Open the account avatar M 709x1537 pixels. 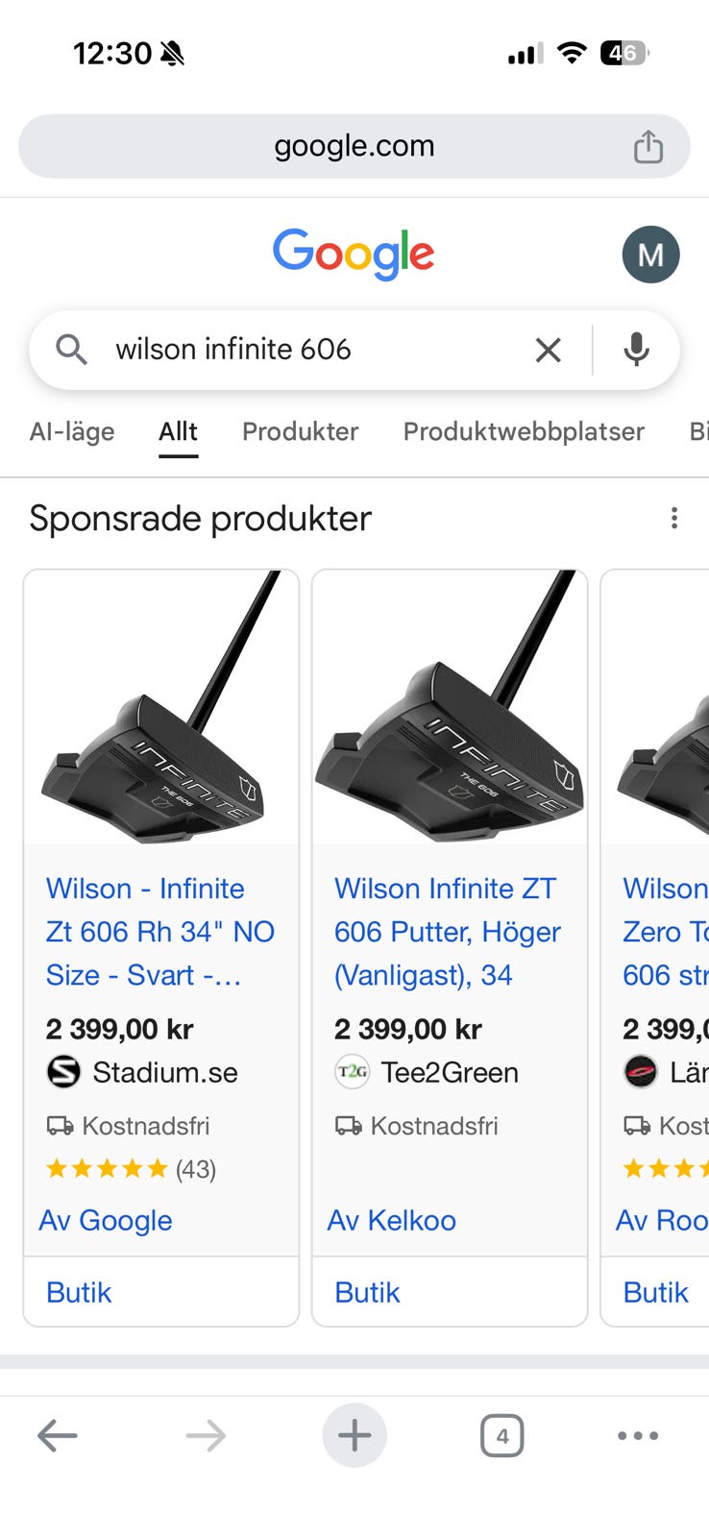650,255
